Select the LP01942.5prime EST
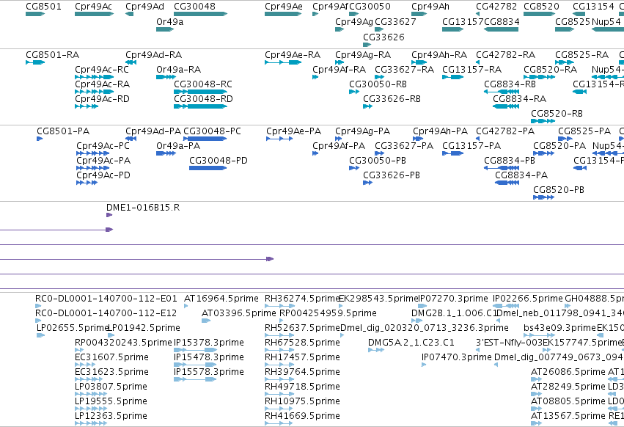 (x=111, y=335)
